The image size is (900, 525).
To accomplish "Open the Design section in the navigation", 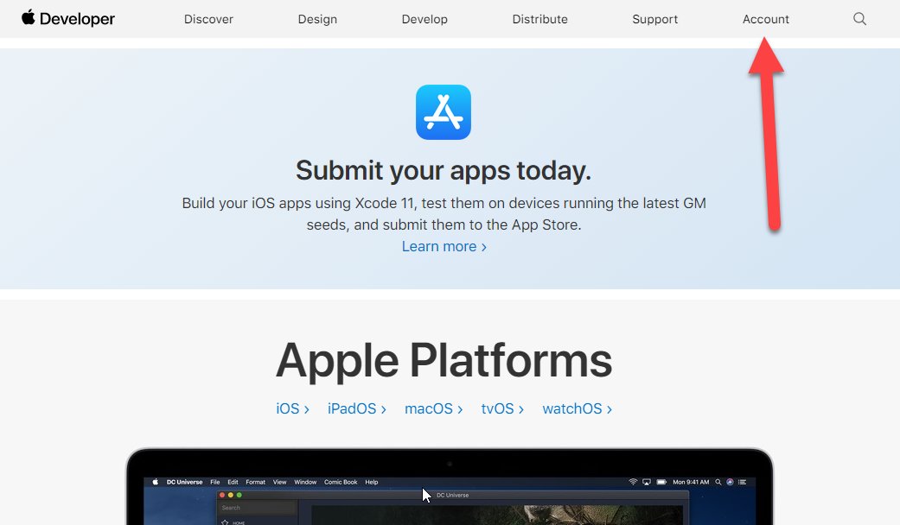I will coord(317,18).
